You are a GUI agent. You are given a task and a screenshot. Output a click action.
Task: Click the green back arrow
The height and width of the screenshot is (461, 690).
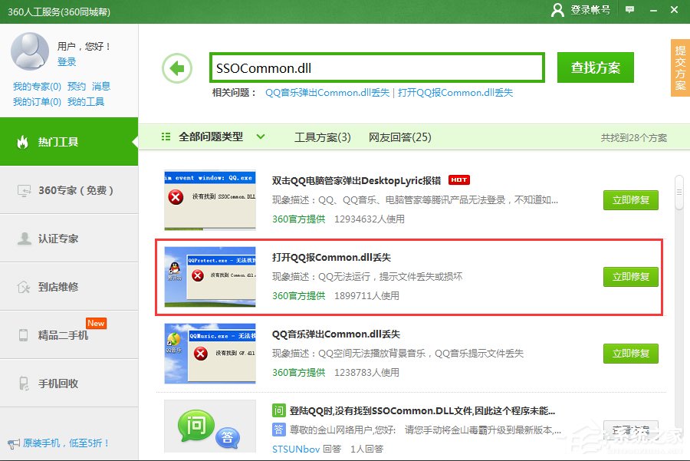tap(177, 68)
